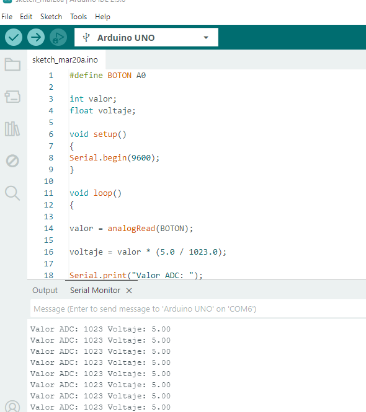366x412 pixels.
Task: Open the File menu
Action: coord(7,17)
